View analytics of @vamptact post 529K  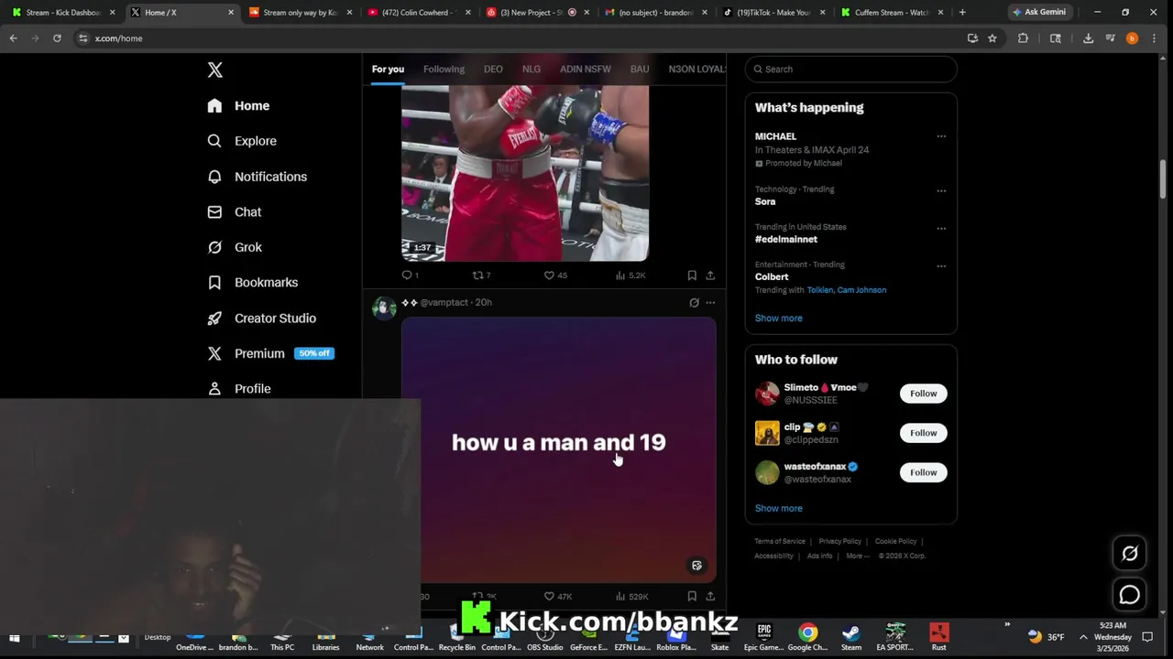click(x=632, y=596)
